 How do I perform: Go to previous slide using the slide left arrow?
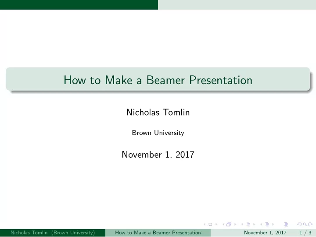(205, 224)
